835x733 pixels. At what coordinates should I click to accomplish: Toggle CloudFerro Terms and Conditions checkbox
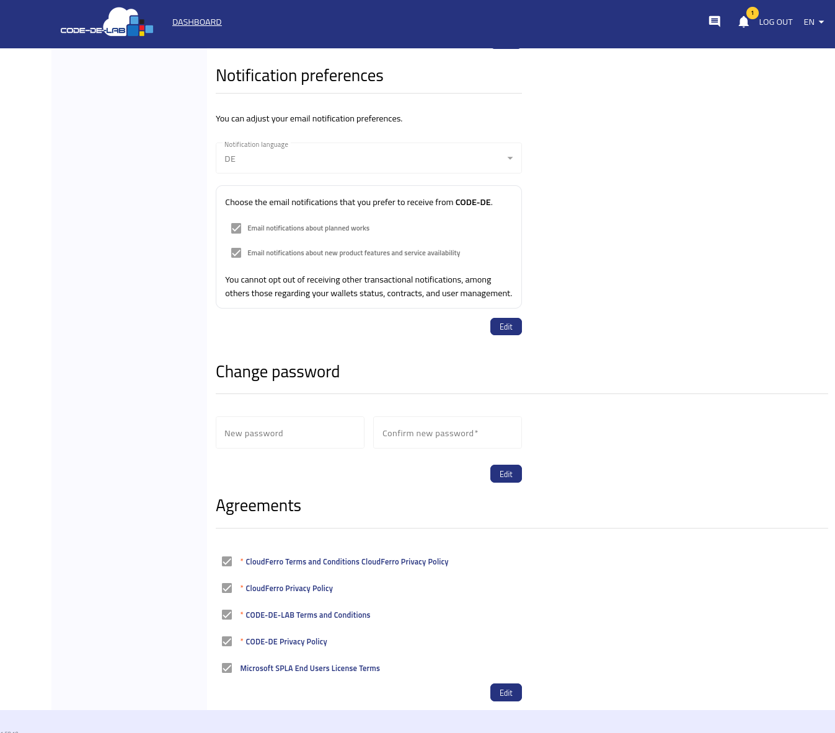point(227,561)
